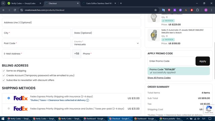Bookmark this page with the star icon
Viewport: 215px width, 121px height.
point(156,10)
